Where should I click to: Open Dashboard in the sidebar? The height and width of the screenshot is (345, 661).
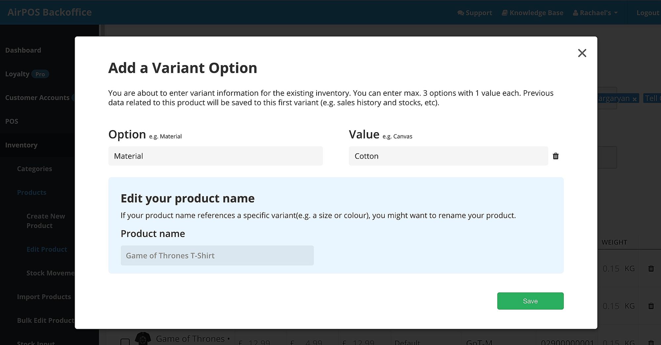(23, 50)
